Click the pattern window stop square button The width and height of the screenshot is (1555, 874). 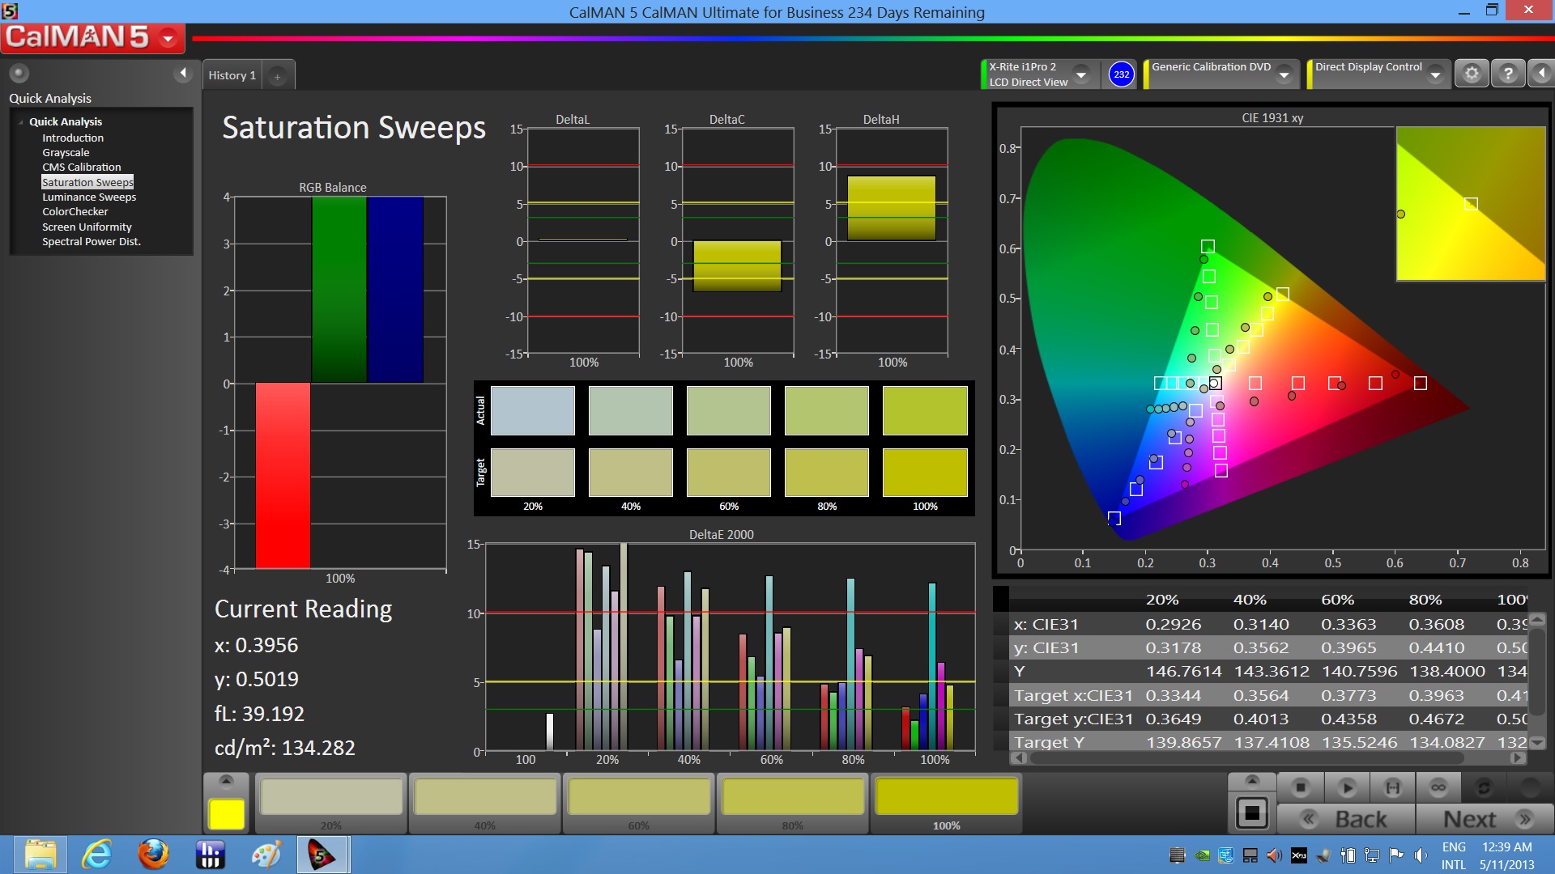[1252, 813]
